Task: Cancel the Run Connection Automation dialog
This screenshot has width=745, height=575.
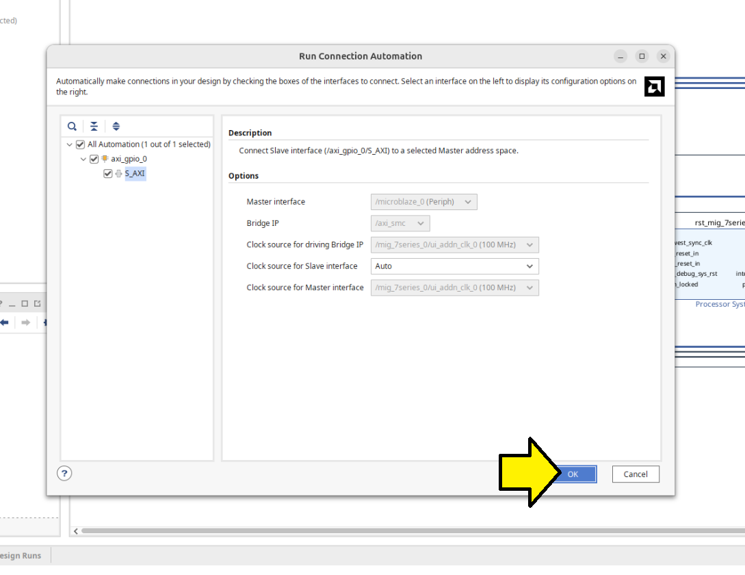Action: click(635, 474)
